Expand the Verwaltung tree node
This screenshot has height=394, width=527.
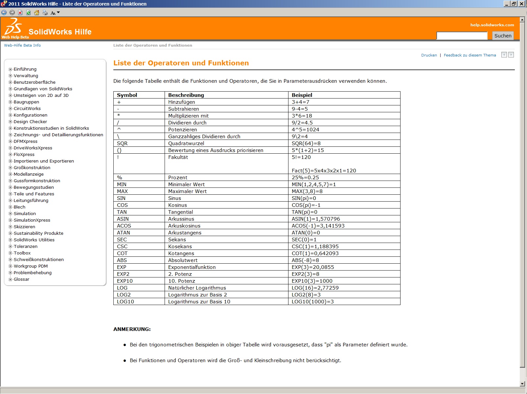(11, 76)
